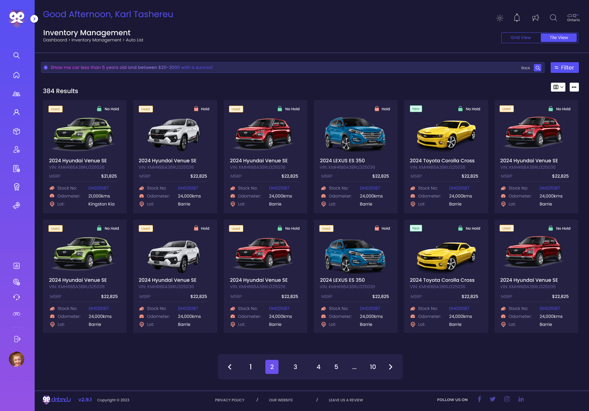Open Instagram icon in footer
This screenshot has height=411, width=589.
pyautogui.click(x=507, y=399)
